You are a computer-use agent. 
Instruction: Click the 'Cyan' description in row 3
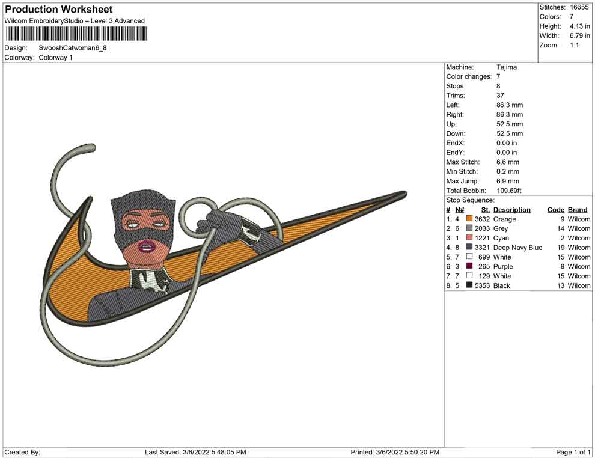point(501,238)
